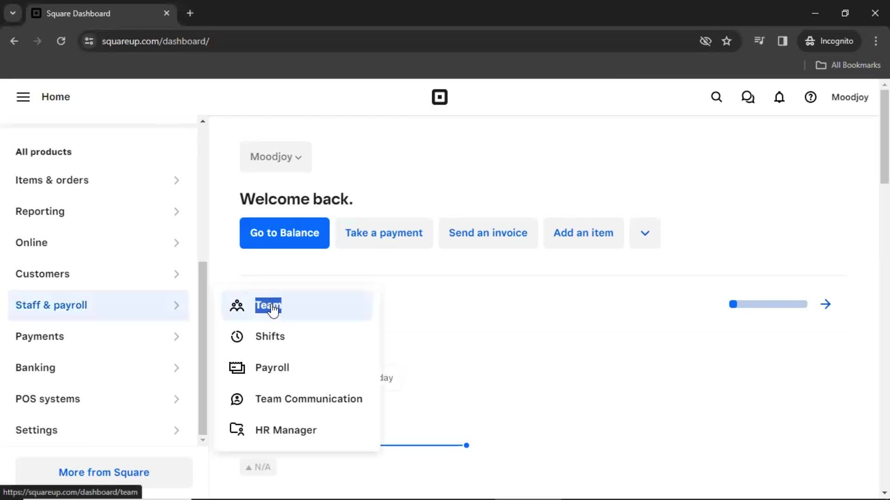Click the chart line endpoint dot
Viewport: 890px width, 500px height.
pyautogui.click(x=466, y=445)
